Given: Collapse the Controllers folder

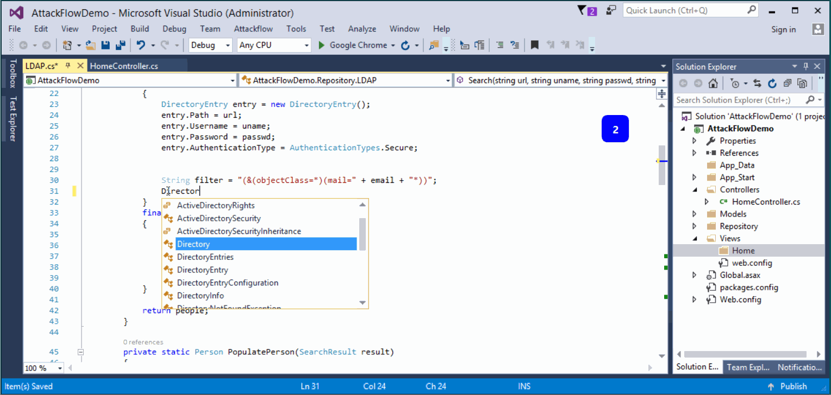Looking at the screenshot, I should pyautogui.click(x=695, y=190).
